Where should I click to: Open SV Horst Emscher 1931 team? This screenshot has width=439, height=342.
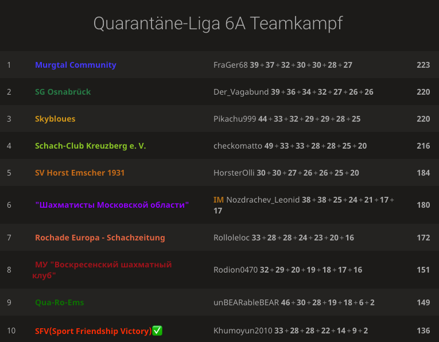click(x=80, y=173)
